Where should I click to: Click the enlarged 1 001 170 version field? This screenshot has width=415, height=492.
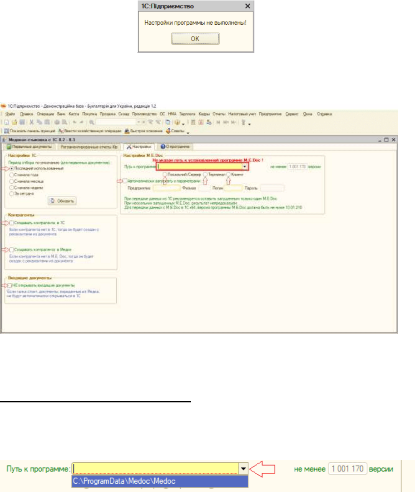[x=347, y=469]
